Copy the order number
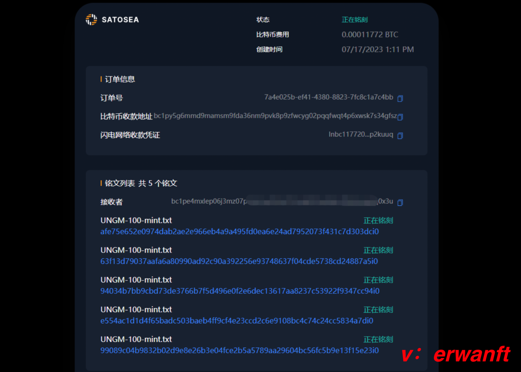The width and height of the screenshot is (521, 372). 400,99
